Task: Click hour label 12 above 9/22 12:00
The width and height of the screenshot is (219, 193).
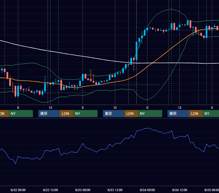Action: (x=51, y=108)
